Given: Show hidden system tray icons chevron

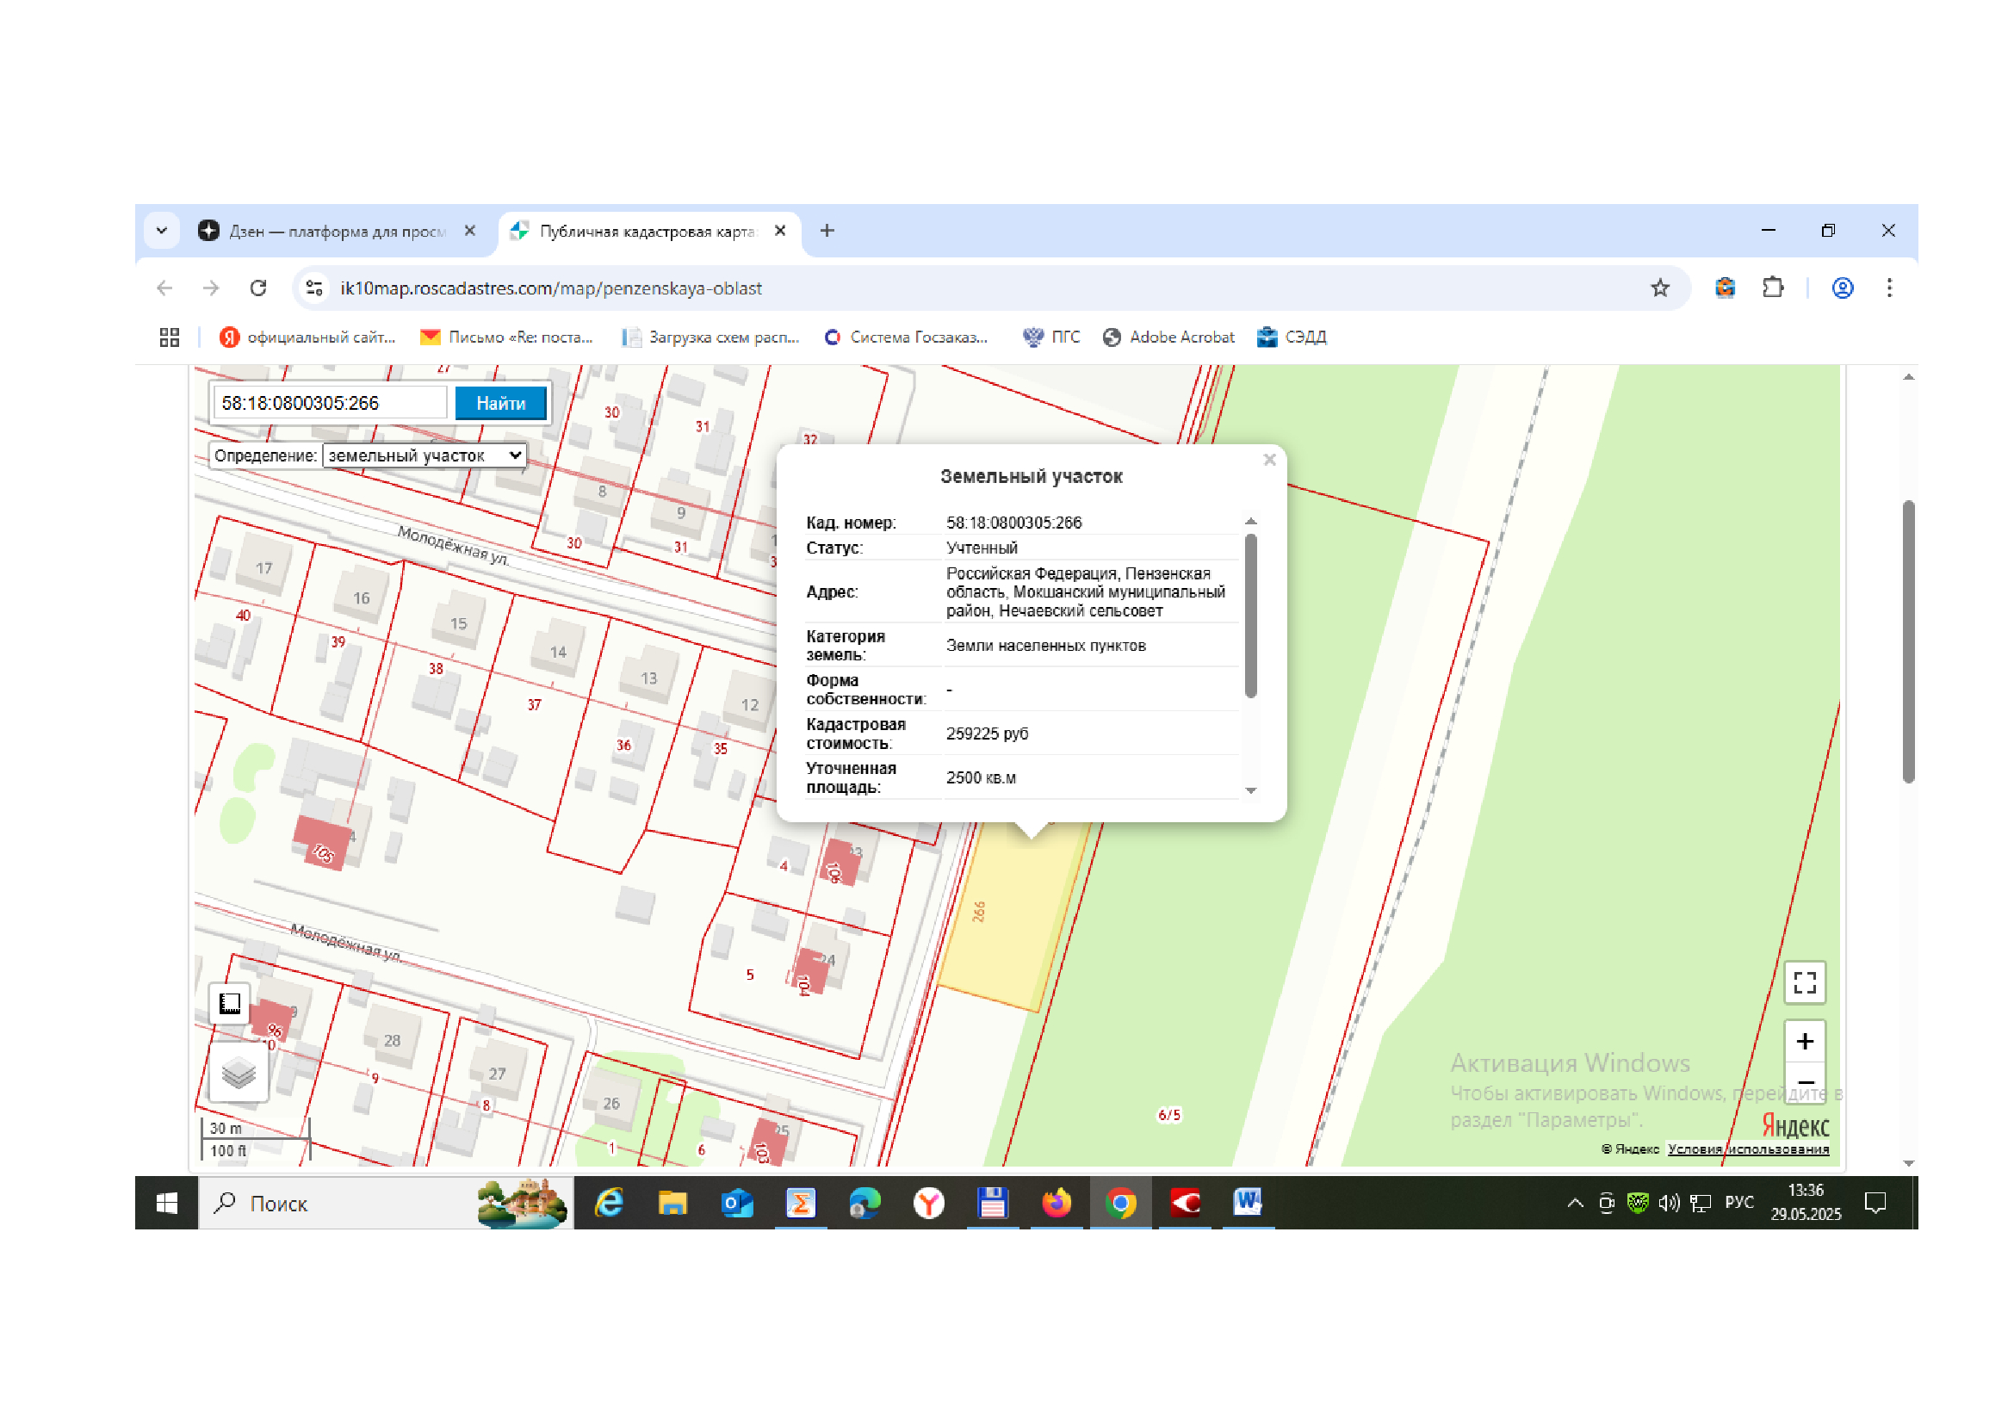Looking at the screenshot, I should [1575, 1203].
